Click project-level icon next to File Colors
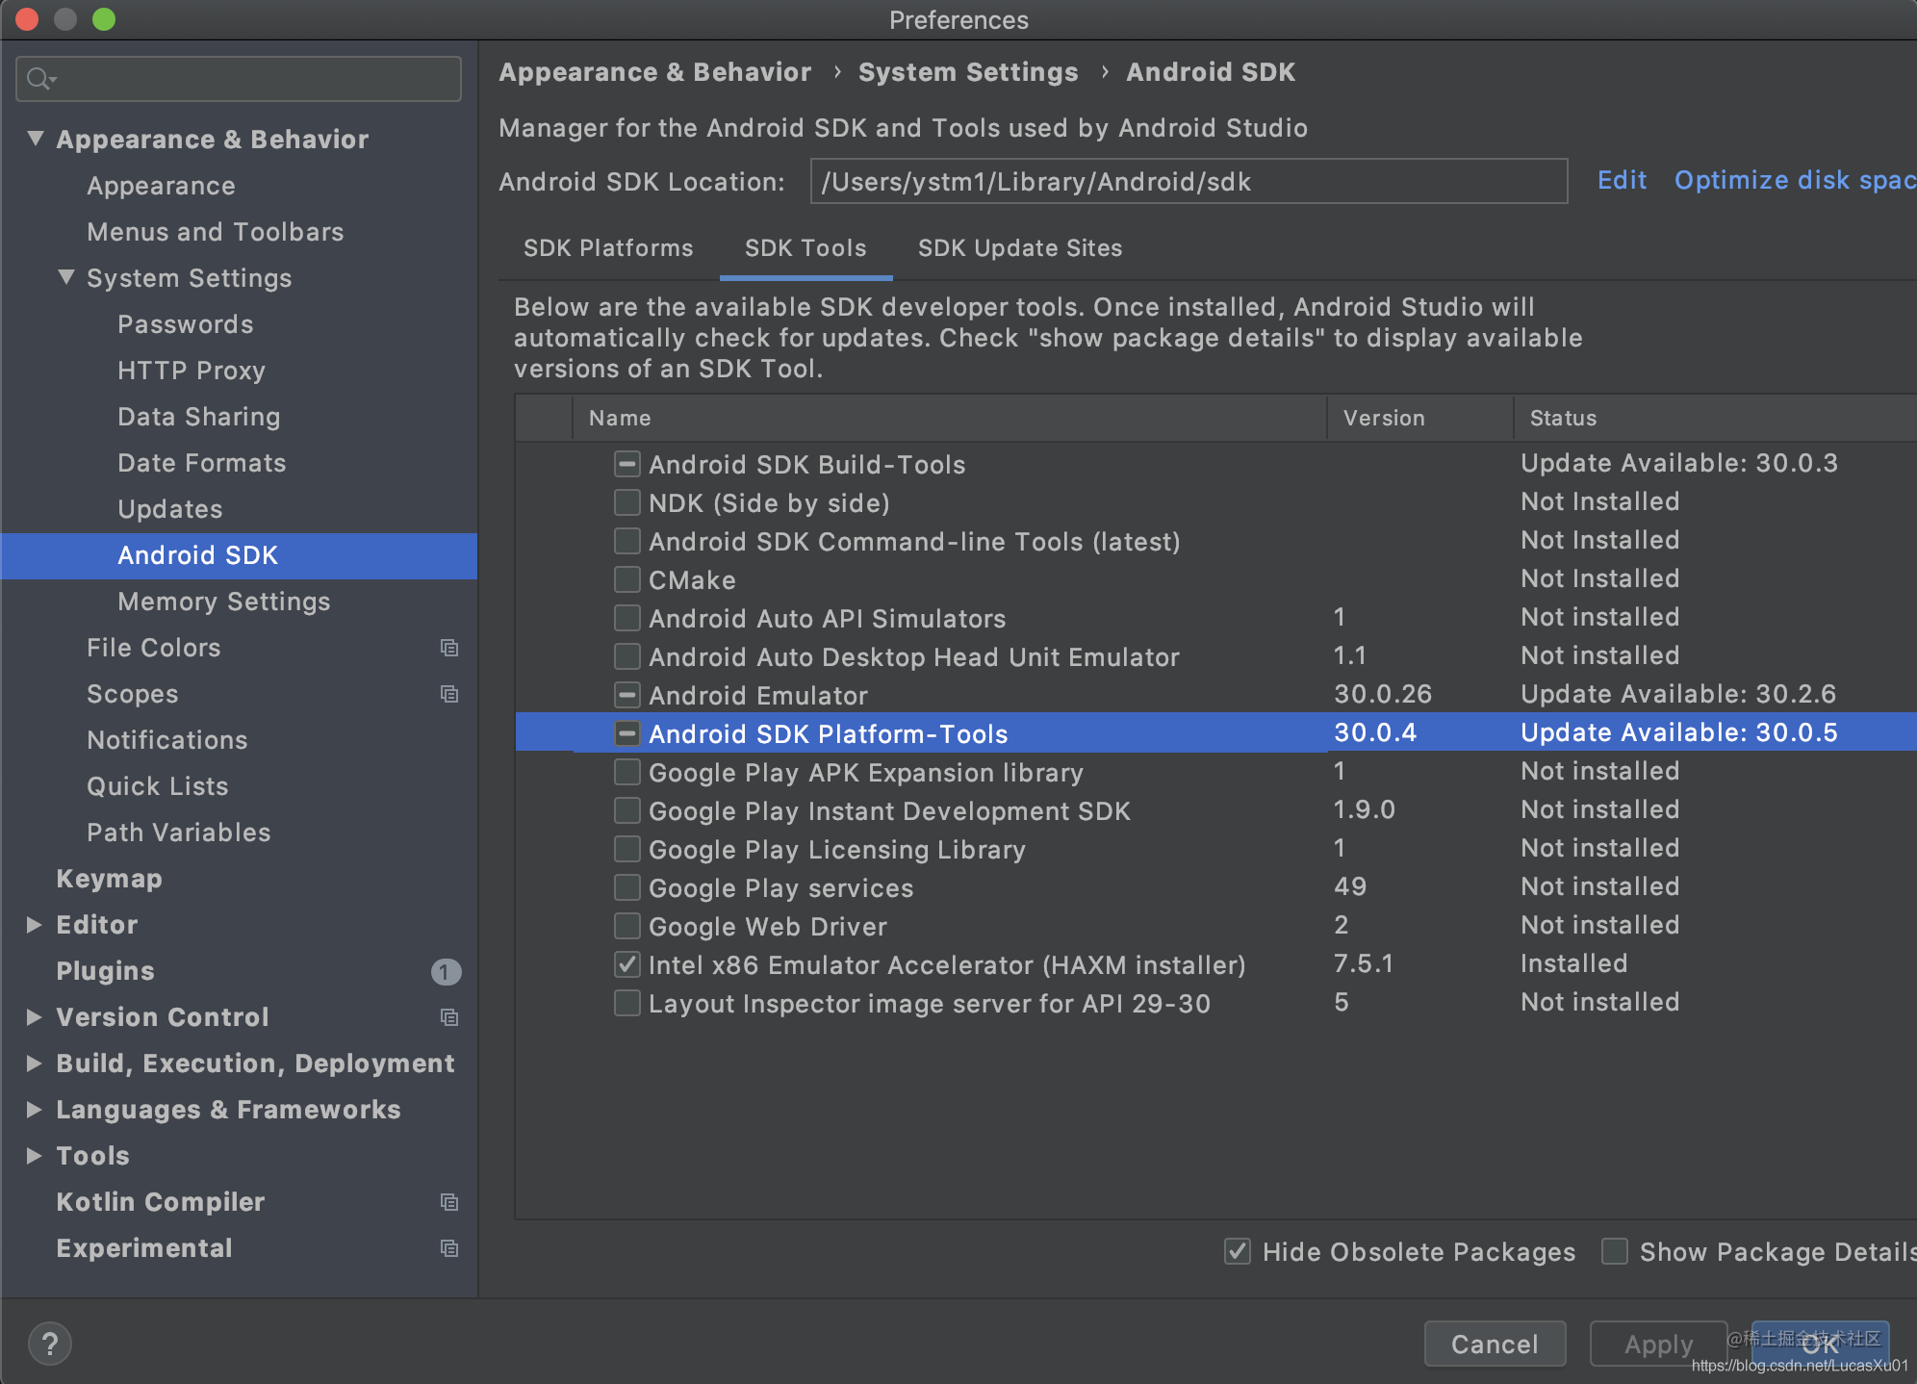This screenshot has height=1384, width=1917. click(x=448, y=648)
